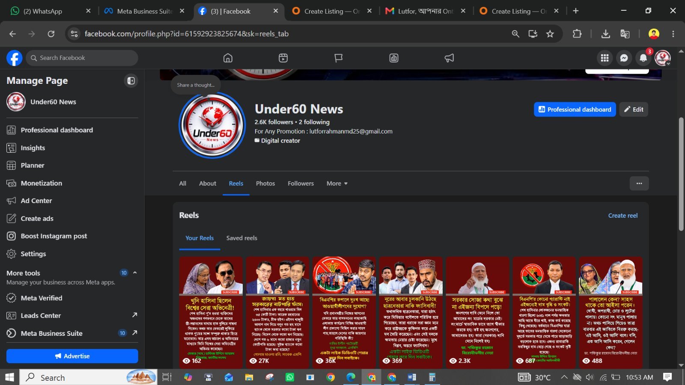
Task: Open the Facebook menu grid icon
Action: [x=605, y=58]
